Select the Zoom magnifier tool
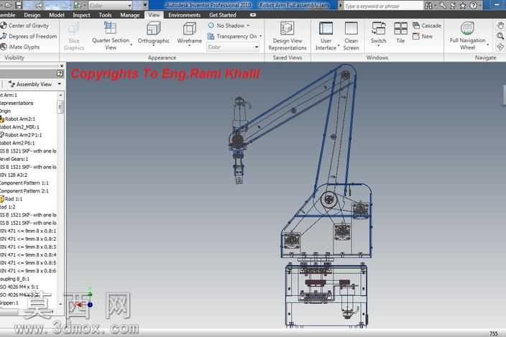 tap(500, 36)
